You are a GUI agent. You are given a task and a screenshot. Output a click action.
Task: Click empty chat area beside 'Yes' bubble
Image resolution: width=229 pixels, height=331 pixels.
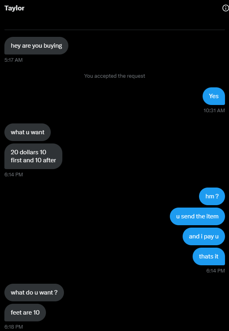pyautogui.click(x=105, y=96)
